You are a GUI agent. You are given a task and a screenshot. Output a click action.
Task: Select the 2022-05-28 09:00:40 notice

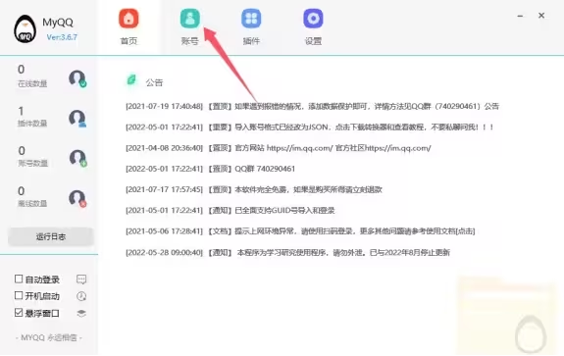pos(287,252)
